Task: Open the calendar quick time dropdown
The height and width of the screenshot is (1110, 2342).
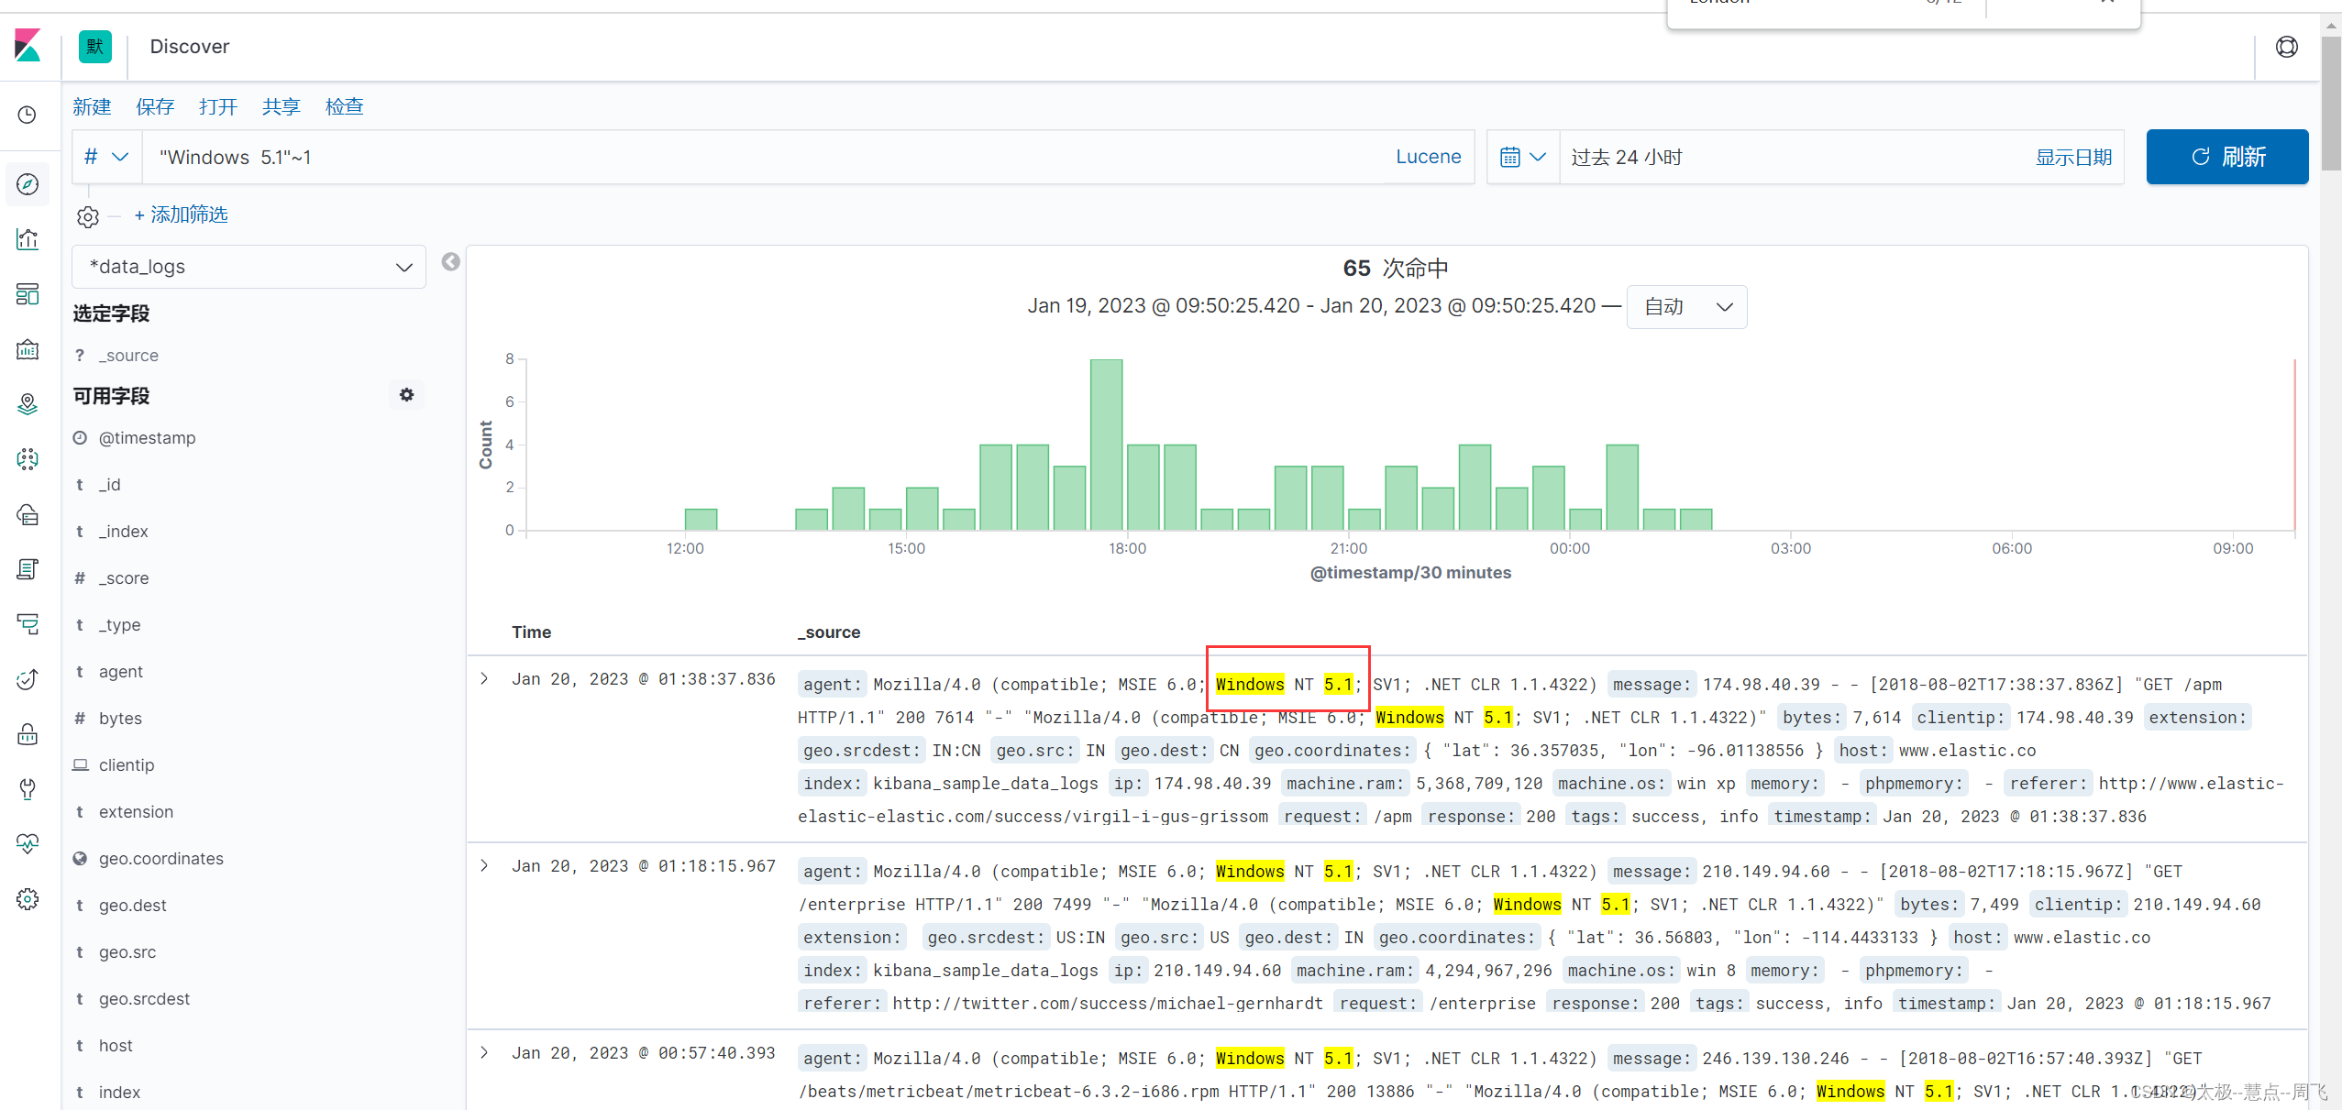Action: (x=1522, y=157)
